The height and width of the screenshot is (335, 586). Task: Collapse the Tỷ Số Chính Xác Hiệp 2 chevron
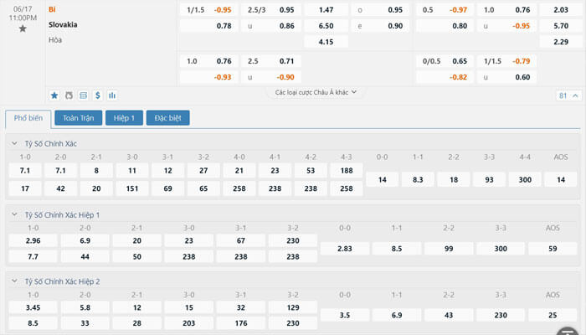pyautogui.click(x=14, y=281)
